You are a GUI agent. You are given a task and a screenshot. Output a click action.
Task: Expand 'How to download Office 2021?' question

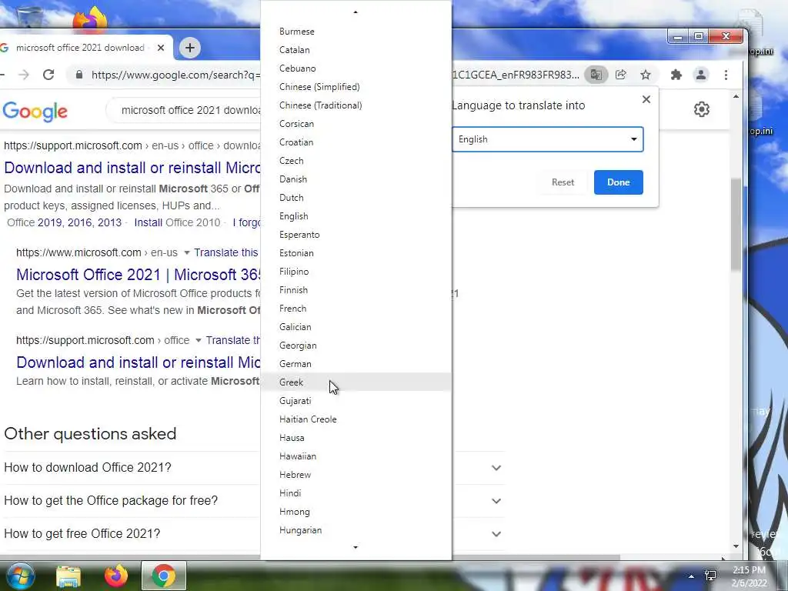(x=496, y=468)
